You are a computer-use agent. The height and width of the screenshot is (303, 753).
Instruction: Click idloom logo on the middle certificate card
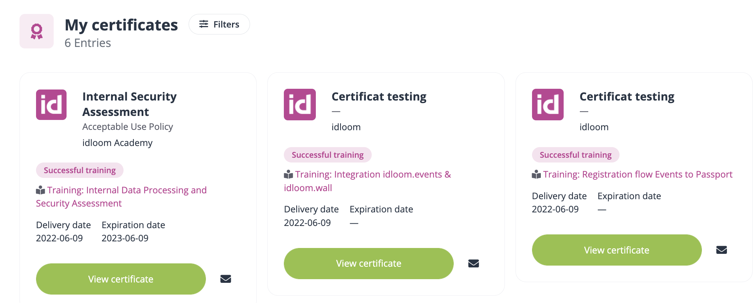[x=300, y=105]
